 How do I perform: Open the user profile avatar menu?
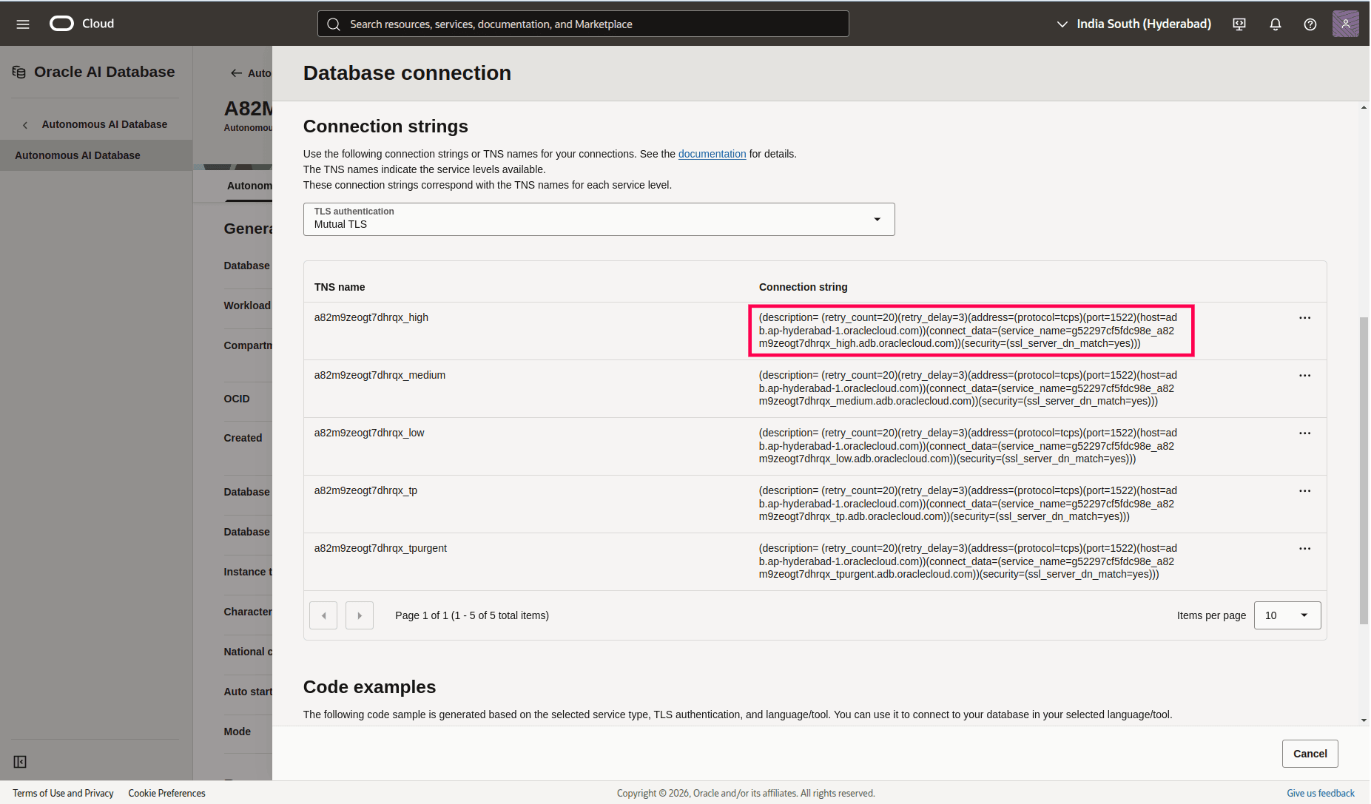(1346, 24)
